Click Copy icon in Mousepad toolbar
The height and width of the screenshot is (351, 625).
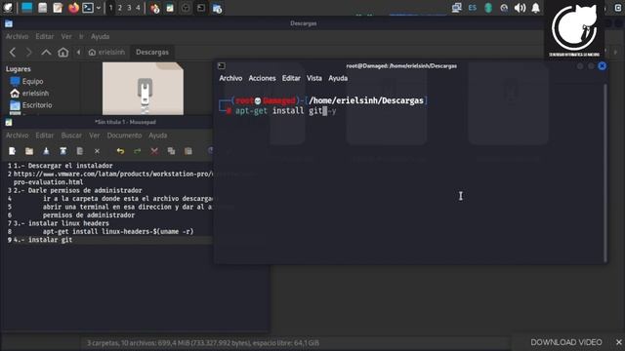tap(171, 151)
